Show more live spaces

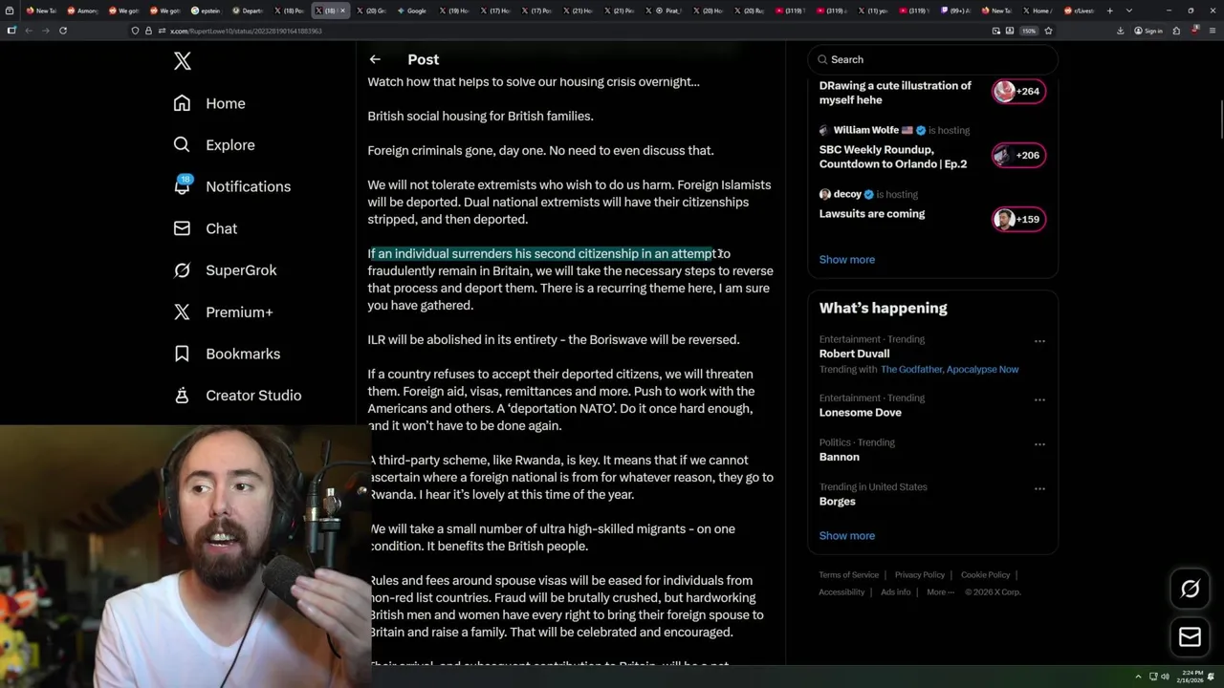846,260
